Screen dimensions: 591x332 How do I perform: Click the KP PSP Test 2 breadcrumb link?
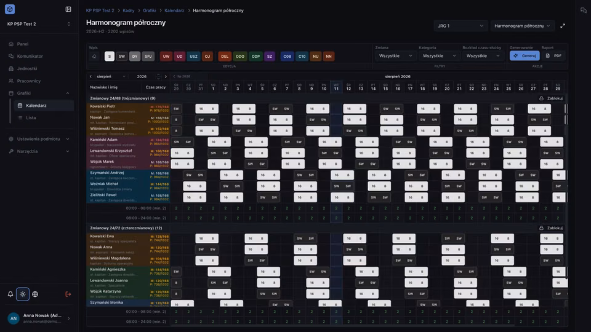[100, 10]
